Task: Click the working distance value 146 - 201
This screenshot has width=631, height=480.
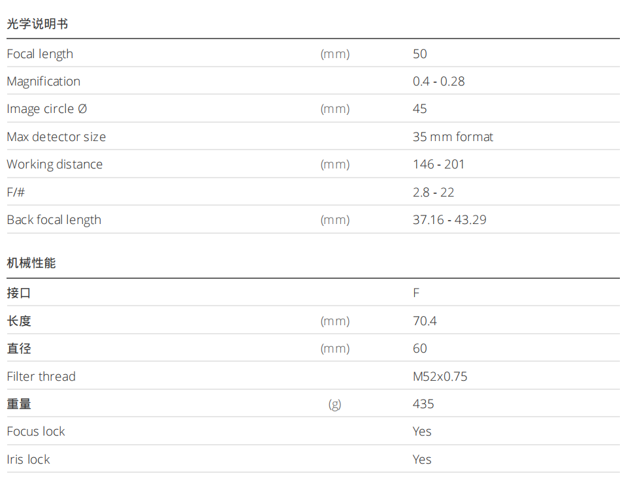Action: [x=439, y=165]
